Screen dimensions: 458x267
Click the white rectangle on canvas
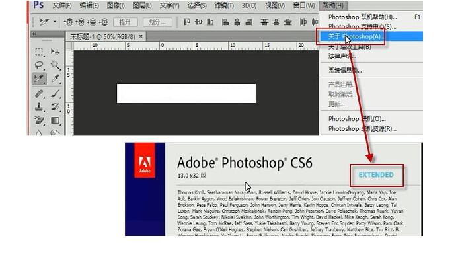pyautogui.click(x=186, y=93)
